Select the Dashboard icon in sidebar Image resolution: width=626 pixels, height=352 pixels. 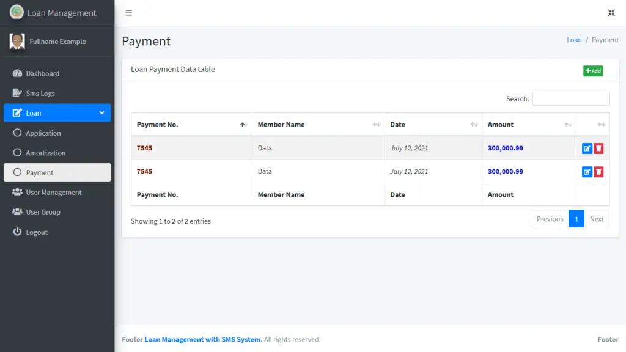coord(17,73)
